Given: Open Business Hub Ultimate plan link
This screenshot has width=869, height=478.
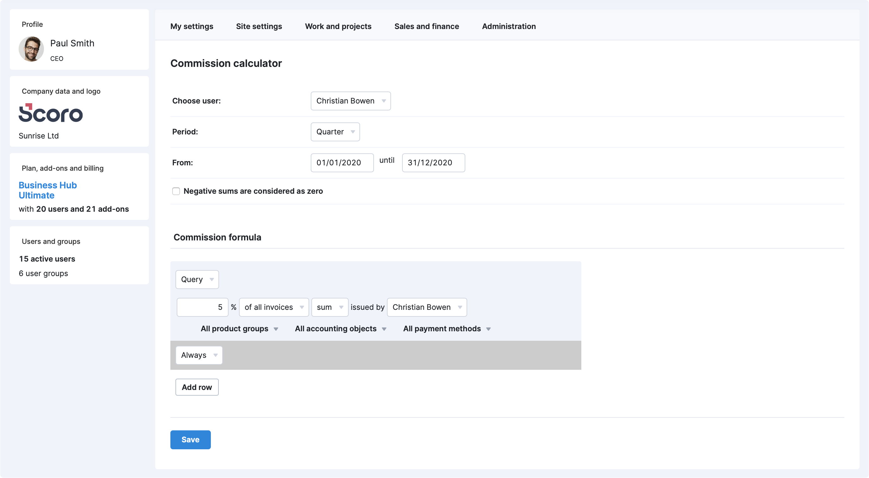Looking at the screenshot, I should [x=47, y=190].
